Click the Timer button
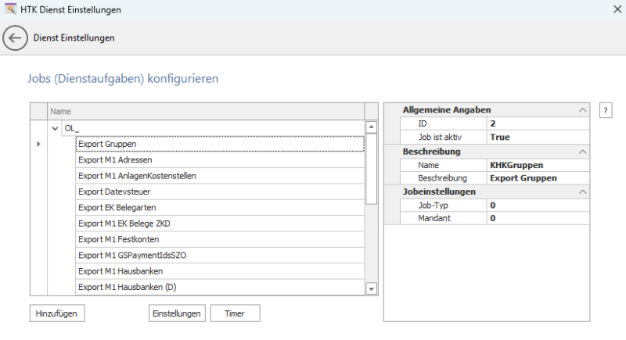The image size is (626, 340). pyautogui.click(x=235, y=313)
